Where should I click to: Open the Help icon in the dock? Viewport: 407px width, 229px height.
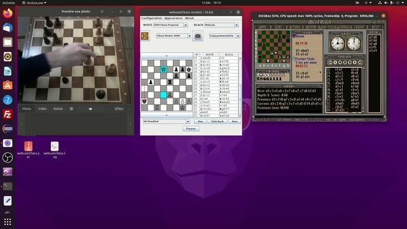[x=8, y=100]
